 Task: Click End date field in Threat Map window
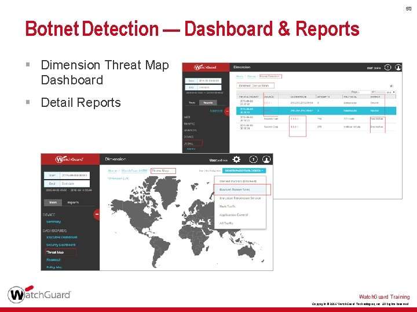pos(75,184)
